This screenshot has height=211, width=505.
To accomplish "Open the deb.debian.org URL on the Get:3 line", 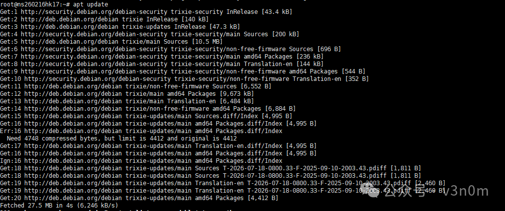I will coord(70,27).
